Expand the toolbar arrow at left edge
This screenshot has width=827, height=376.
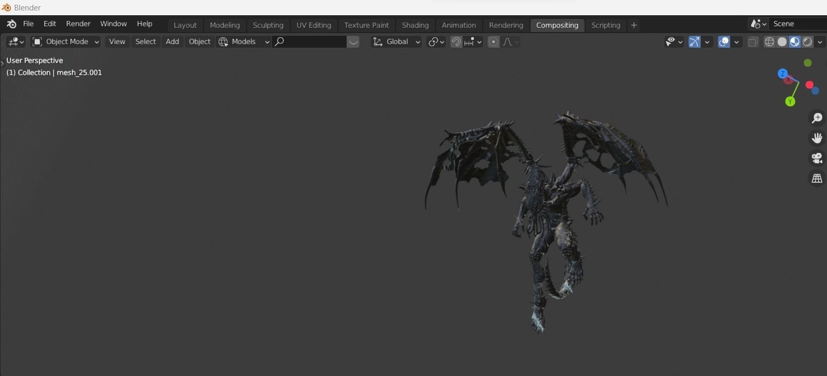pos(2,64)
